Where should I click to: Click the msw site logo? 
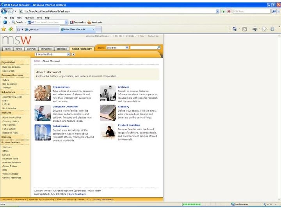click(x=17, y=40)
